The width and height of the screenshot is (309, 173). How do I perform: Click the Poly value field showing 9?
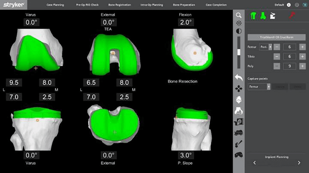(x=290, y=66)
